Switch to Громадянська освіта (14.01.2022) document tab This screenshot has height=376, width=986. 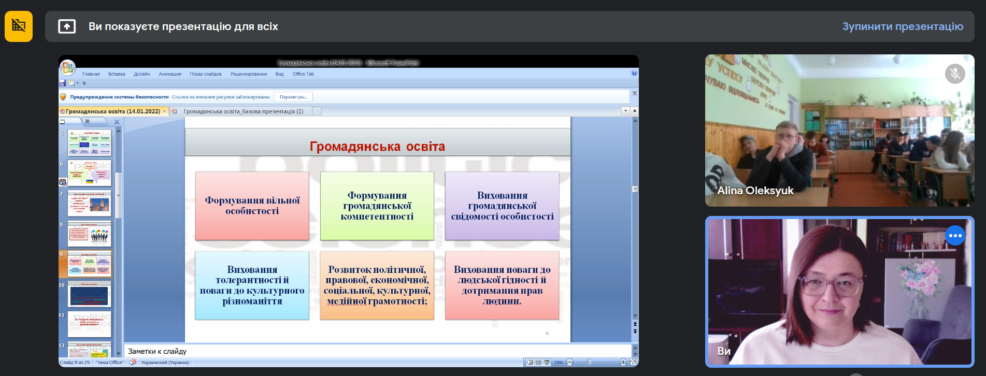click(112, 111)
